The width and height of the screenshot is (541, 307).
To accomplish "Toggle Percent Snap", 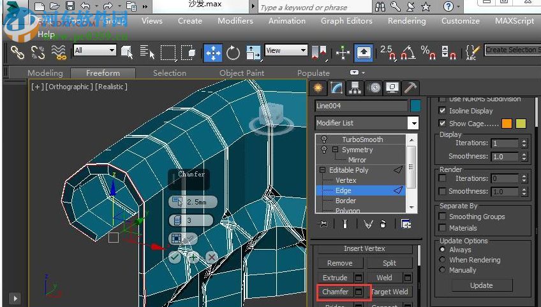I will coord(428,53).
